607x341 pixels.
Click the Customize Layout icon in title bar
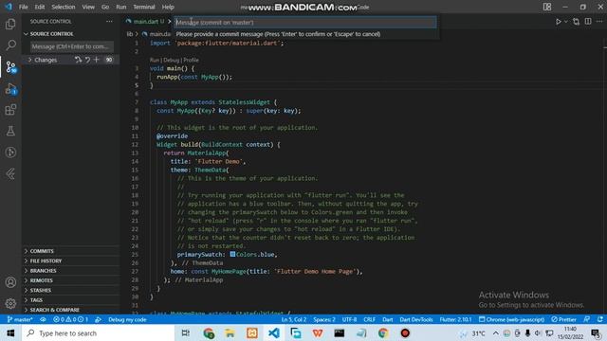coord(547,7)
